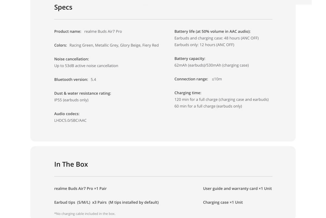Select the Battery life heading

[212, 31]
